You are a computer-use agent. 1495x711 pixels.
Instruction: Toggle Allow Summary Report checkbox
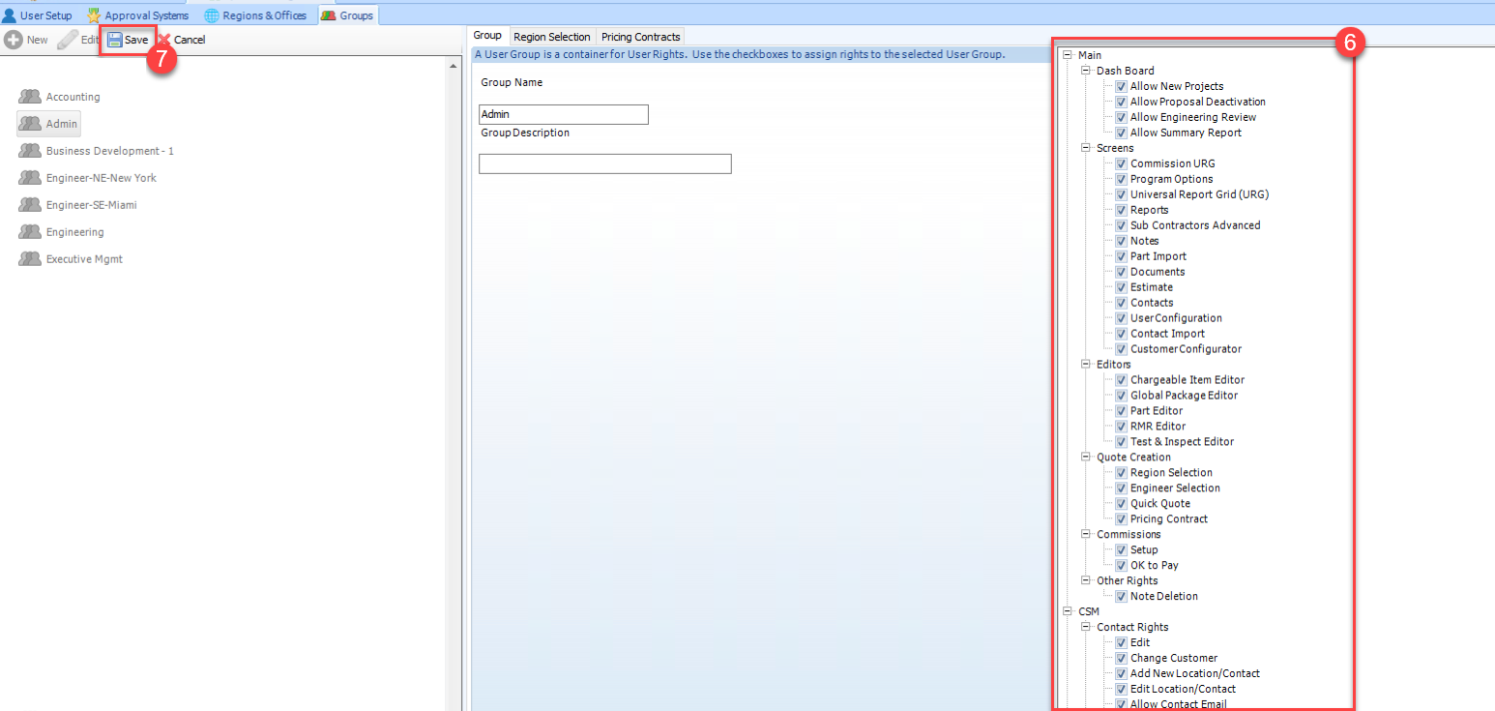click(1122, 133)
